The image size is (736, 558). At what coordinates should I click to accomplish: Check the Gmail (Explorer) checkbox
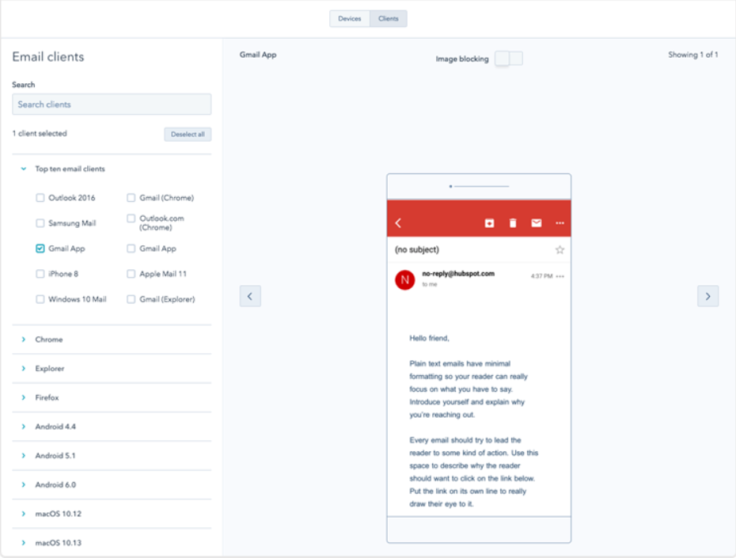[x=131, y=299]
